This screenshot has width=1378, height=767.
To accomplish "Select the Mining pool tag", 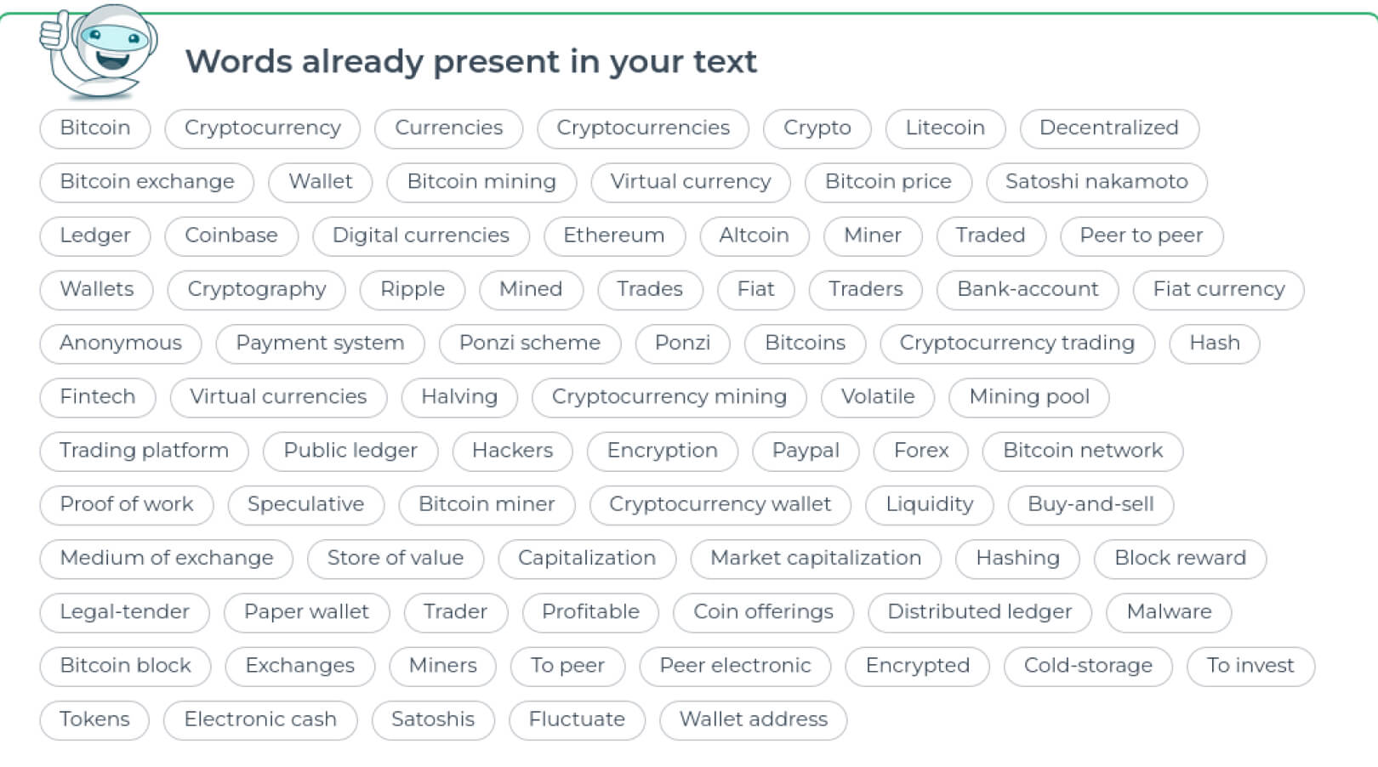I will pos(1028,396).
